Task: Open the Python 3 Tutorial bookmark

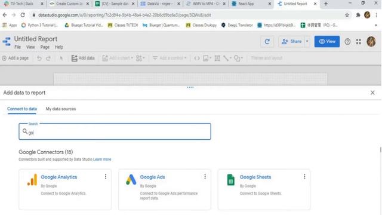Action: pyautogui.click(x=40, y=25)
